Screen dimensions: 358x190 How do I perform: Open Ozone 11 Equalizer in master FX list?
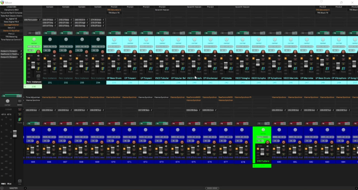(x=11, y=31)
